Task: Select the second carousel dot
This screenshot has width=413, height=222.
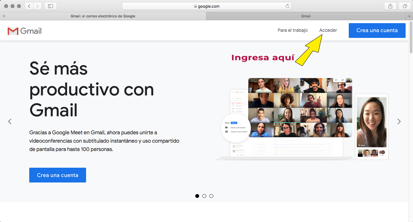Action: click(x=204, y=196)
